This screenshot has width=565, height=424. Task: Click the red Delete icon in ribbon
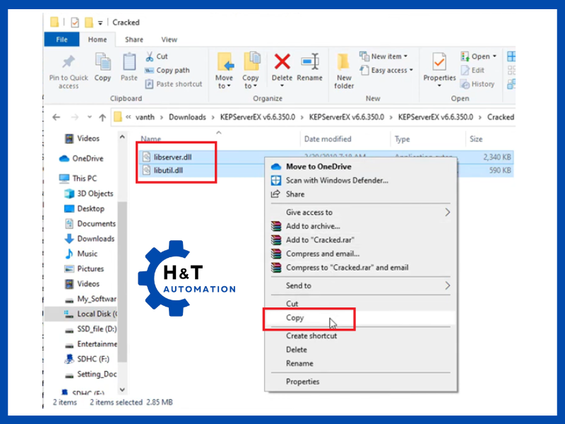point(282,68)
